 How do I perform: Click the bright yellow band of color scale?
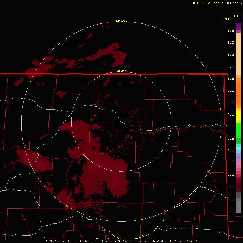pyautogui.click(x=238, y=116)
